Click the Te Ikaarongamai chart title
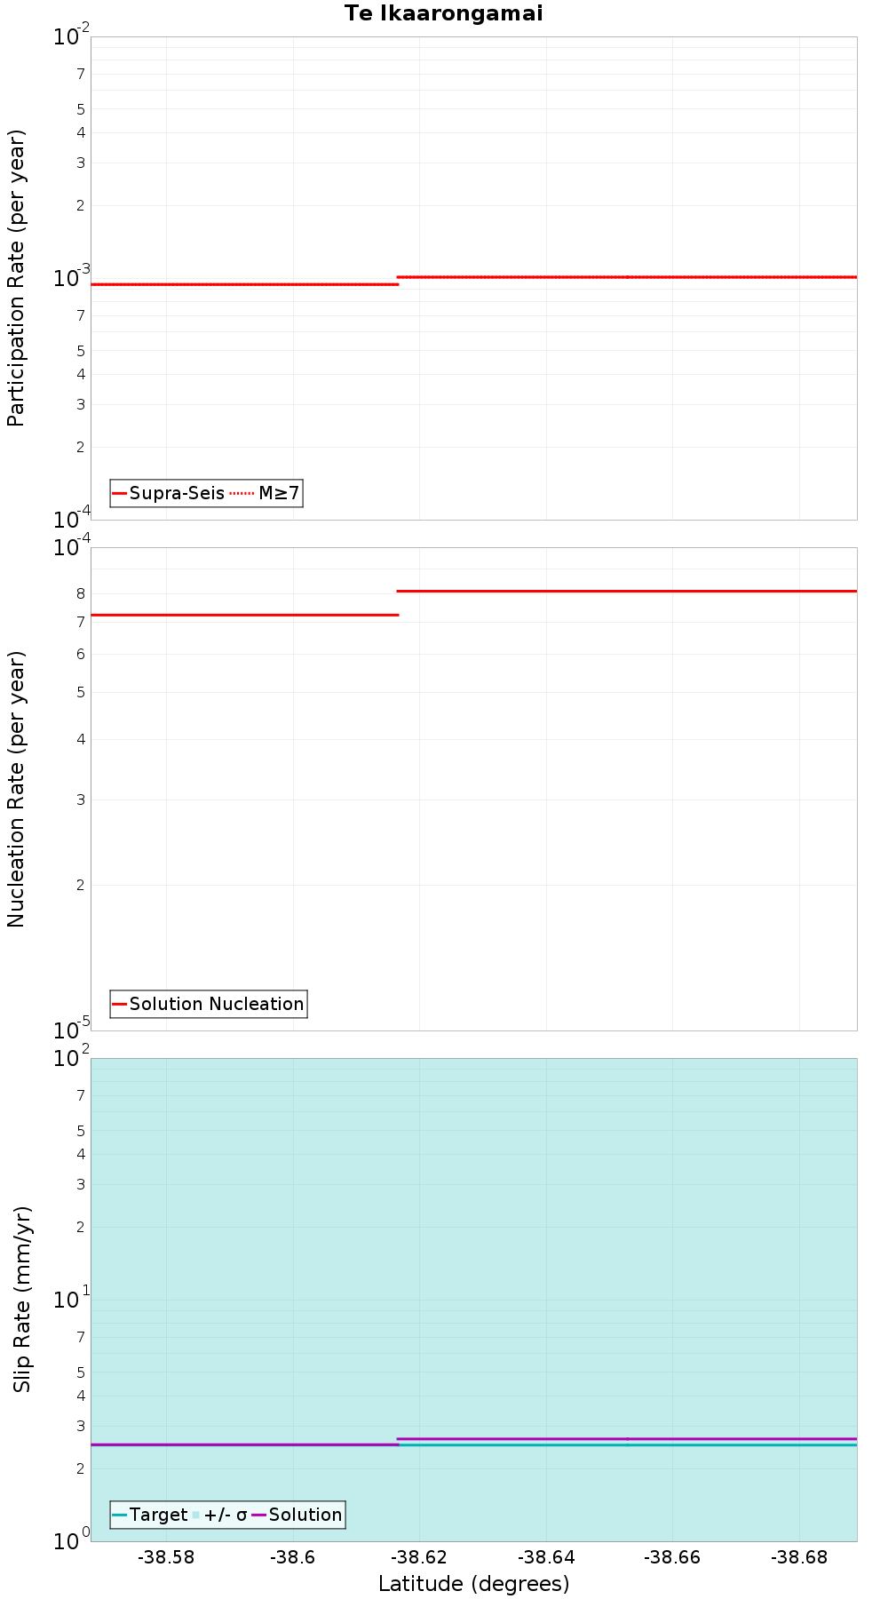This screenshot has width=888, height=1599. tap(444, 13)
